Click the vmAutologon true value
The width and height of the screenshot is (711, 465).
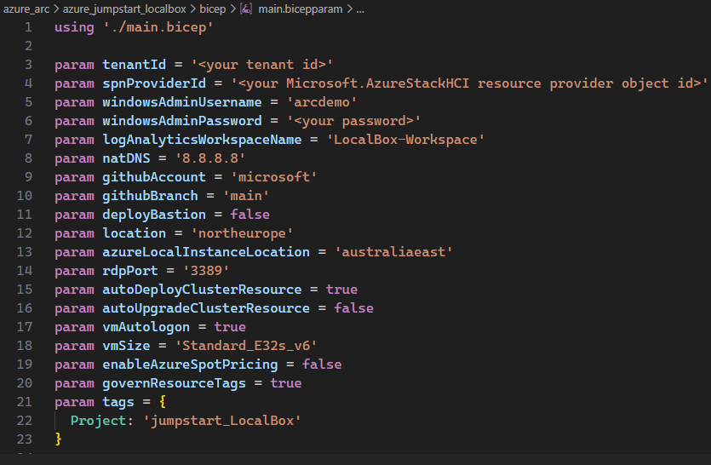pos(230,327)
